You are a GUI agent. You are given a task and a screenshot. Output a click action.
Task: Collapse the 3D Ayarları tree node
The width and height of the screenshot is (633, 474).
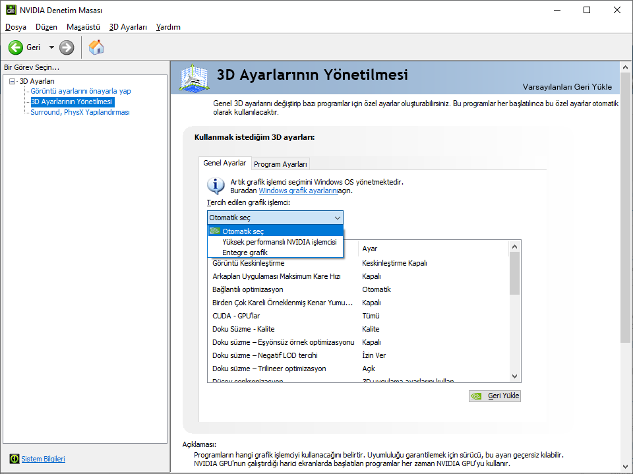coord(12,81)
